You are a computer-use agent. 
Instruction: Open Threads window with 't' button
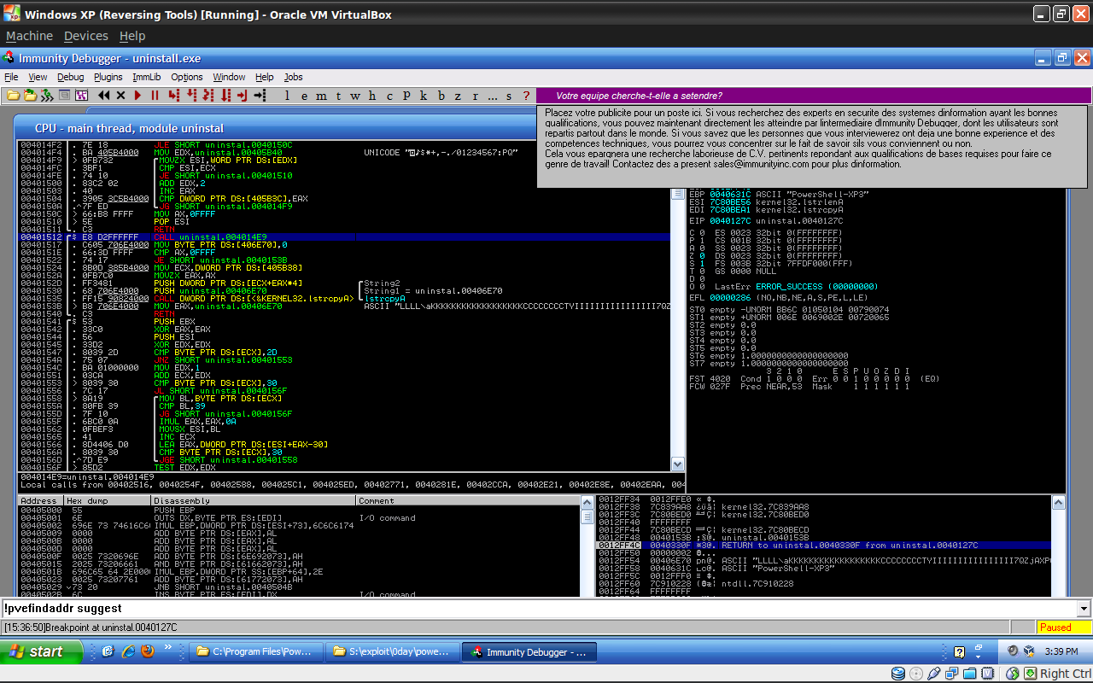(x=338, y=95)
